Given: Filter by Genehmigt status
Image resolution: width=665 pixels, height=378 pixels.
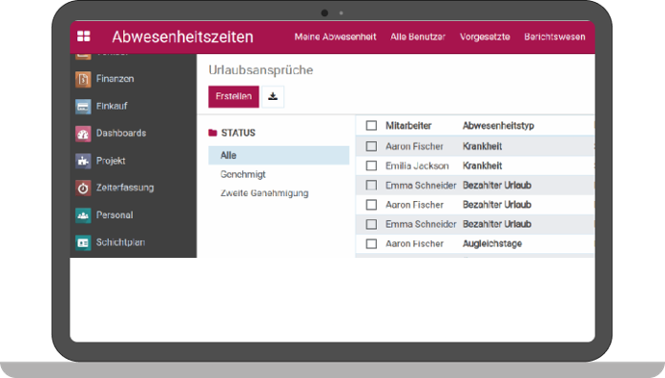Looking at the screenshot, I should [x=243, y=174].
